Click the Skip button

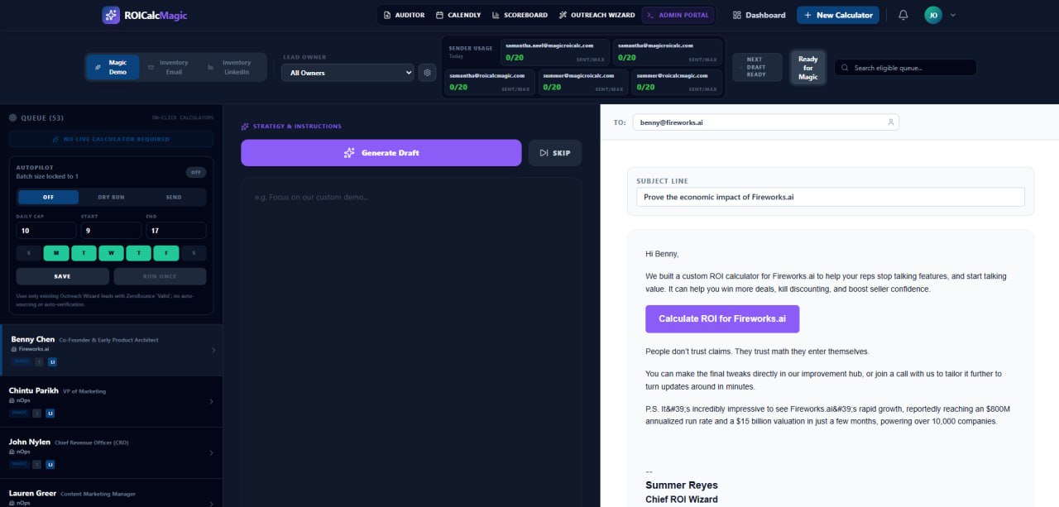coord(555,153)
